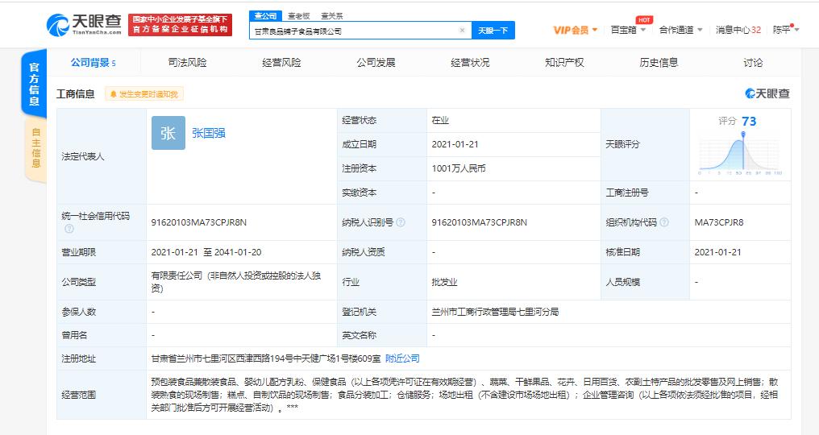The image size is (819, 435).
Task: Click 兰州市工商行政管理局七里河分局 registration authority
Action: [495, 312]
